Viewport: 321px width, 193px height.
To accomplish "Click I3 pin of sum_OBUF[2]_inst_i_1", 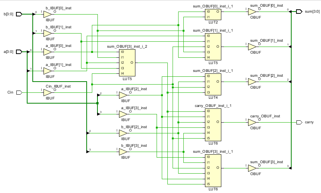I will 208,92.
